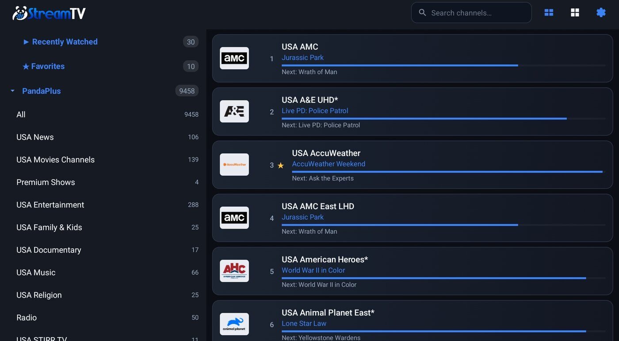
Task: Switch to the large grid view icon
Action: 575,12
